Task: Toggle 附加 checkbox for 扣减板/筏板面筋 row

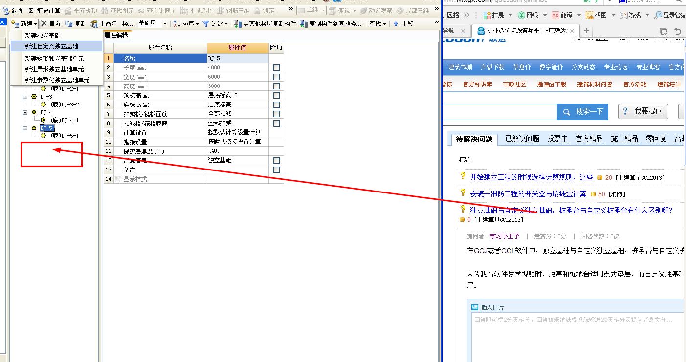Action: coord(276,114)
